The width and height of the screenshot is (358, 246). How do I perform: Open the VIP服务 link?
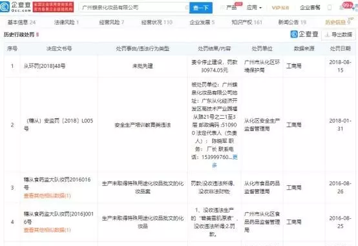click(x=280, y=8)
